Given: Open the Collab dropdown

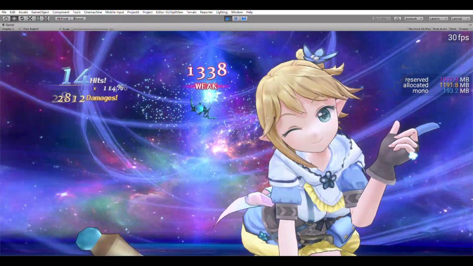Looking at the screenshot, I should [x=381, y=19].
